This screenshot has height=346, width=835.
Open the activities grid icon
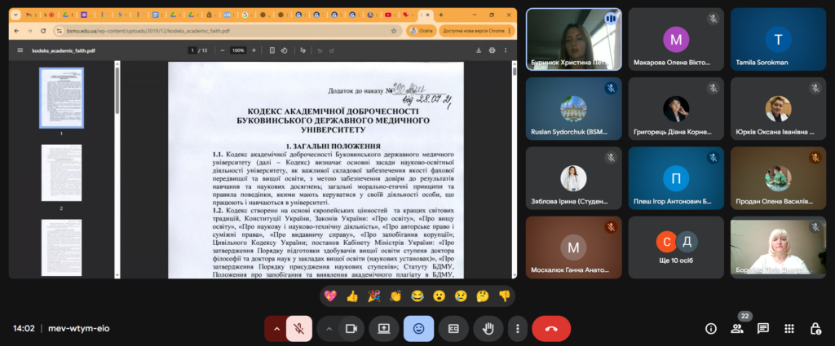point(789,328)
